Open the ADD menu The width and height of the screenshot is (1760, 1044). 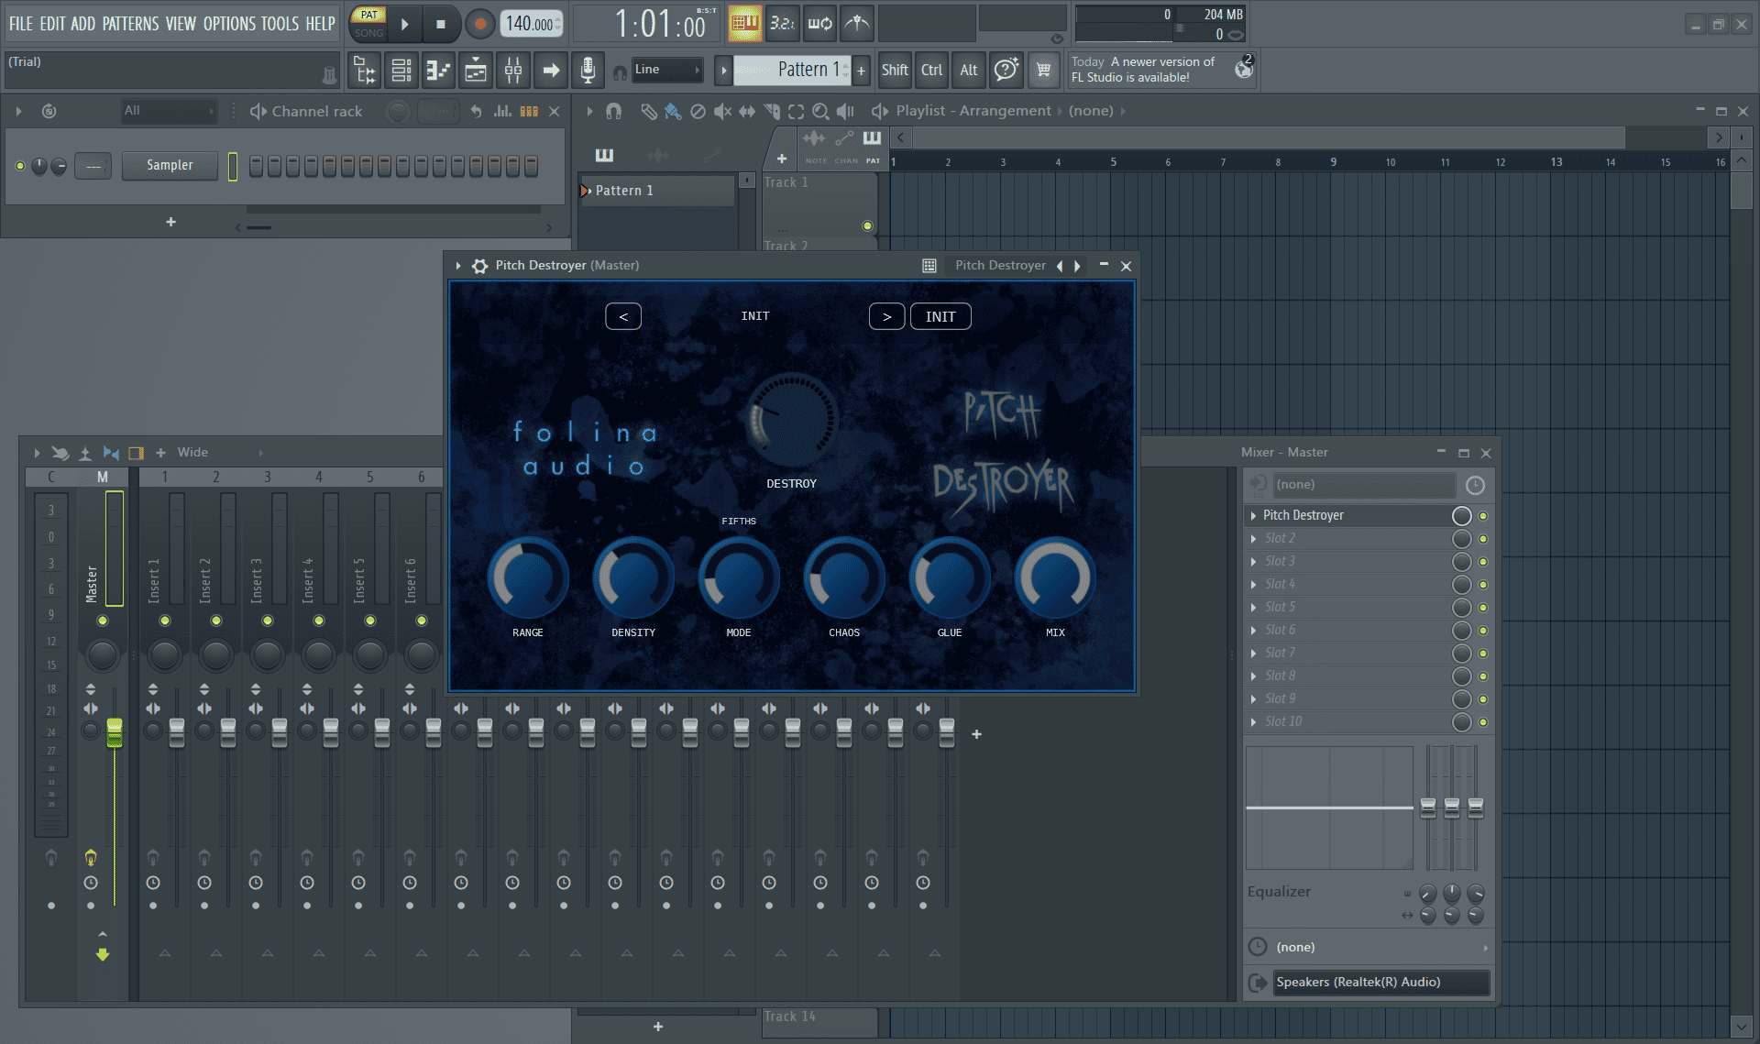coord(83,24)
